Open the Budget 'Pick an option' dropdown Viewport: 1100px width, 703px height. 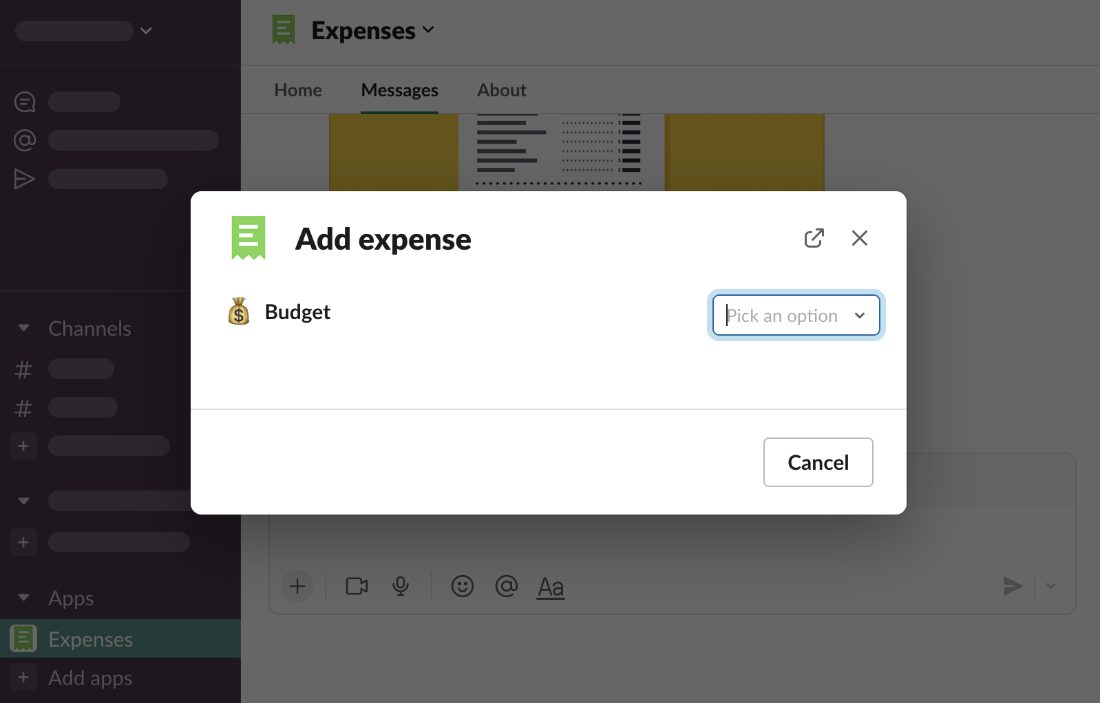pos(796,316)
